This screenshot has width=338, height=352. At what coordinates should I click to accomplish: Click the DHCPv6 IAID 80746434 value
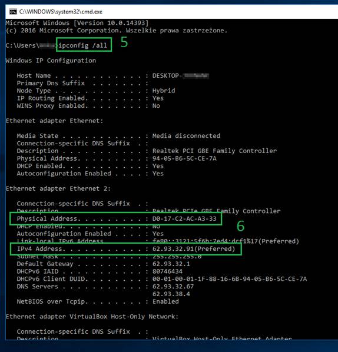tap(167, 271)
